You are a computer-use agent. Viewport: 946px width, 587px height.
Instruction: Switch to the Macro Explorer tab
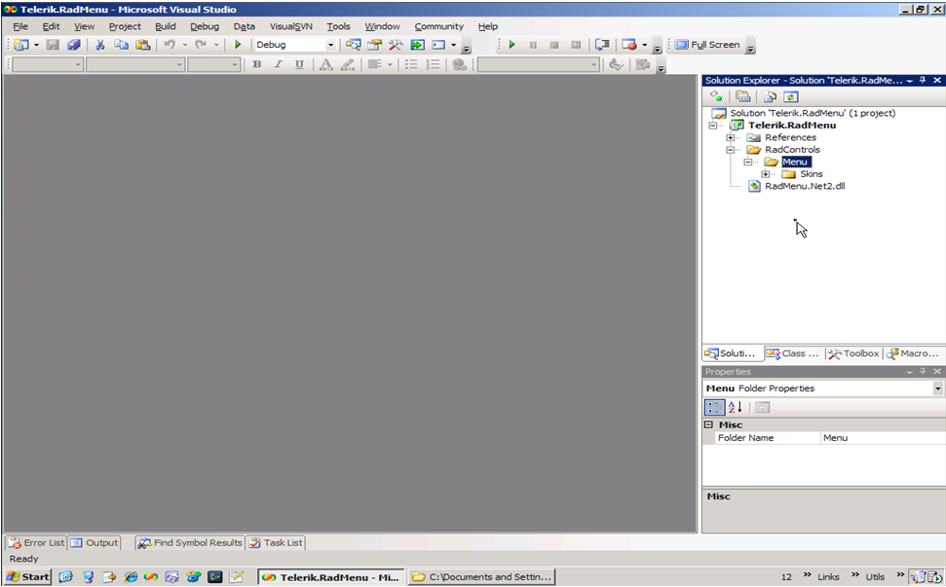(x=912, y=353)
